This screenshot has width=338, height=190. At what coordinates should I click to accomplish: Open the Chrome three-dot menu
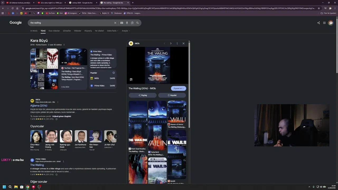pyautogui.click(x=335, y=8)
